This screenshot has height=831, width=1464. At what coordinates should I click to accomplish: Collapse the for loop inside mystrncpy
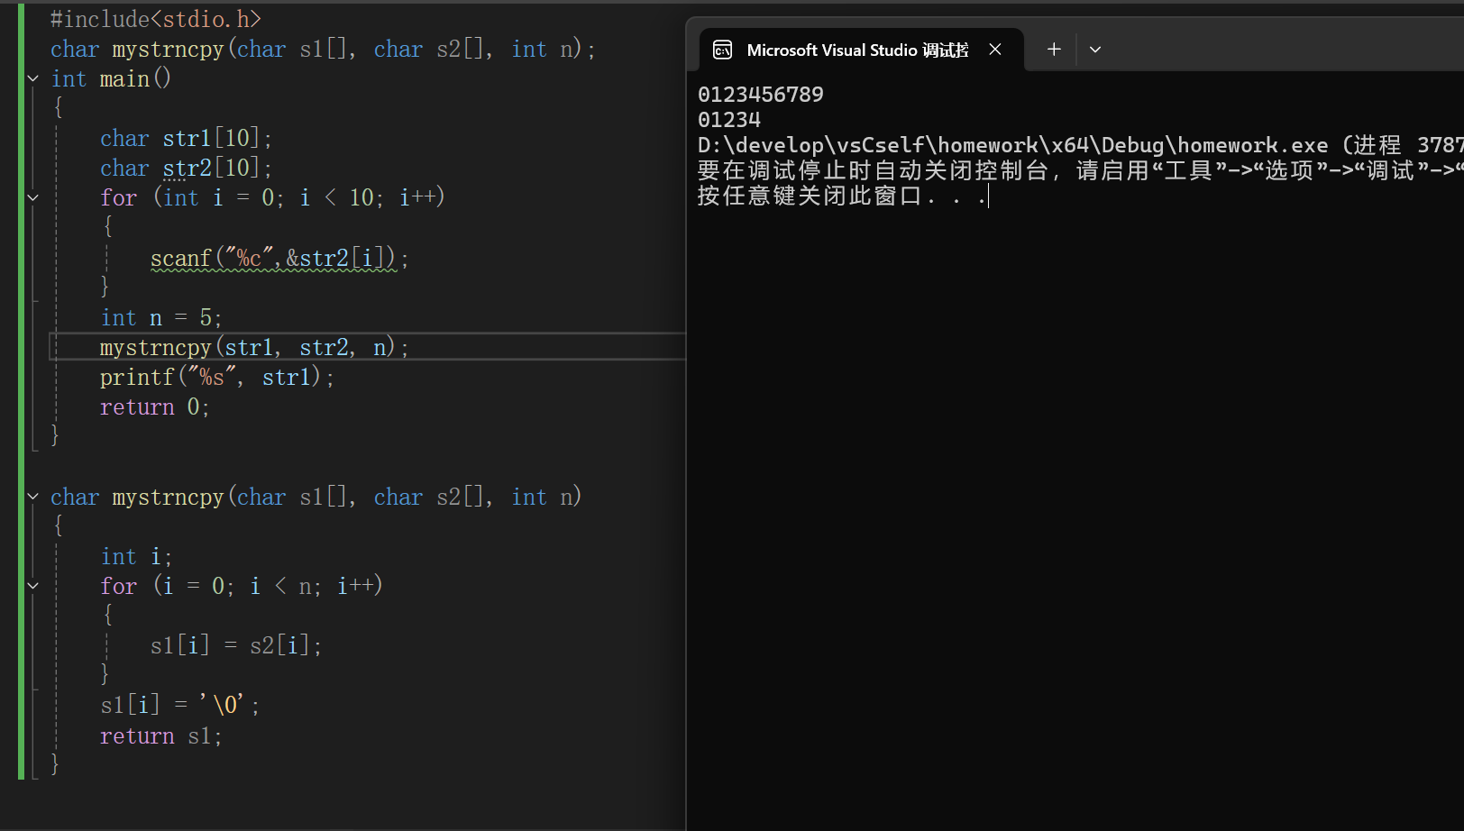(33, 586)
